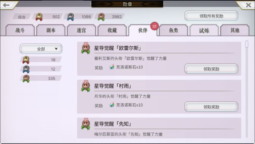The width and height of the screenshot is (255, 144).
Task: Click the 31 notification badge on 伙伴
Action: [x=154, y=26]
